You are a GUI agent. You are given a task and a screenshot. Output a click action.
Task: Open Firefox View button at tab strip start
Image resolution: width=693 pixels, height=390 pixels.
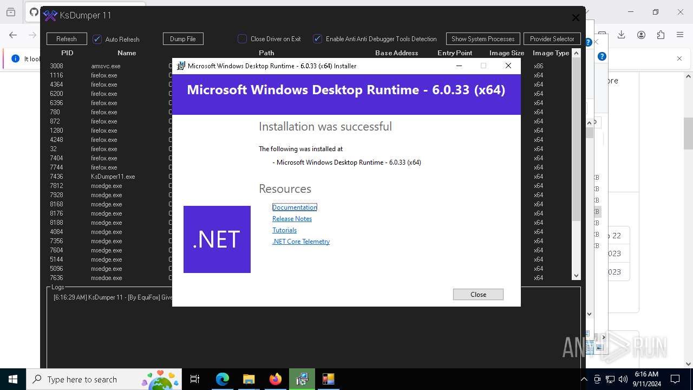11,12
